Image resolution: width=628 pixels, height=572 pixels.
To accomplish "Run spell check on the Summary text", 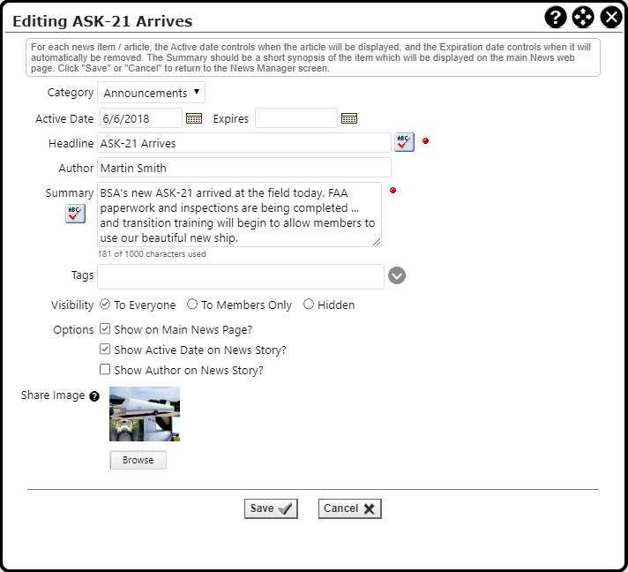I will [x=75, y=214].
